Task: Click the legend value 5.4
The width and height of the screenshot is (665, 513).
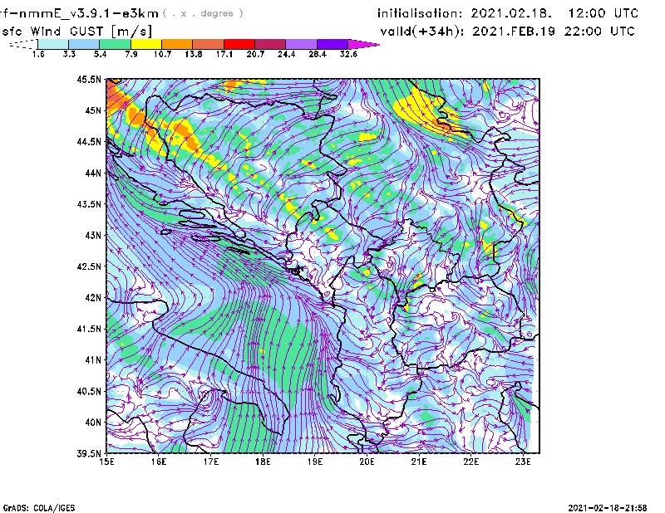Action: click(x=100, y=54)
